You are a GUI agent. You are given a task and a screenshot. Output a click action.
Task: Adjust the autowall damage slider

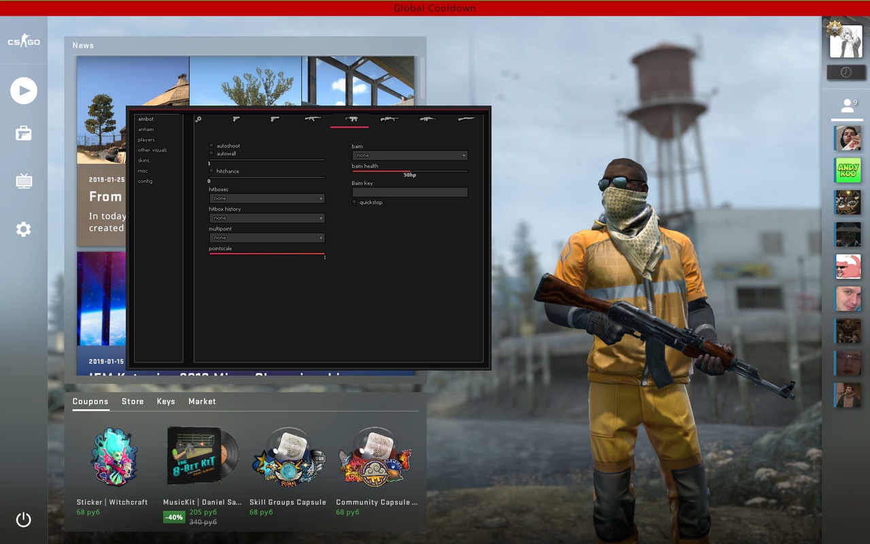click(x=267, y=160)
